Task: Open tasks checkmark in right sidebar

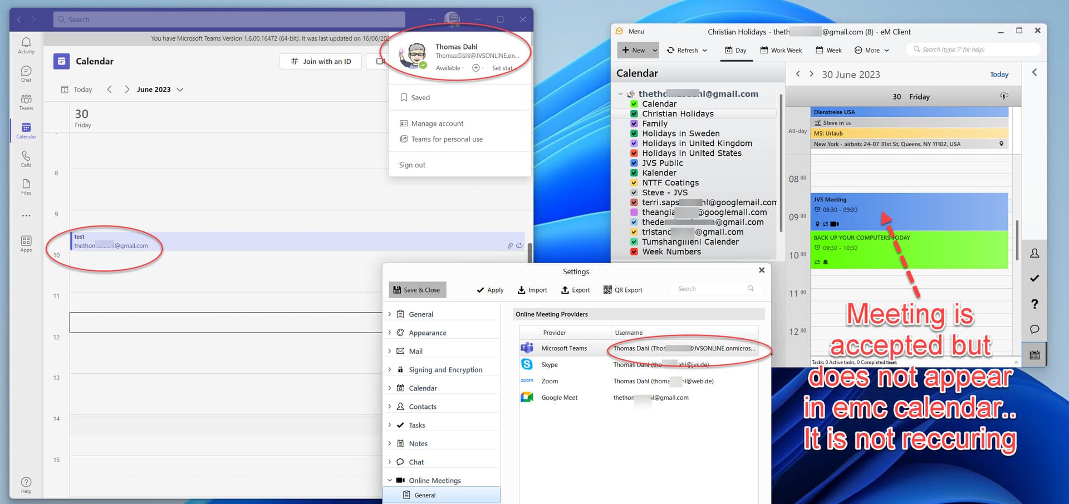Action: [x=1034, y=278]
